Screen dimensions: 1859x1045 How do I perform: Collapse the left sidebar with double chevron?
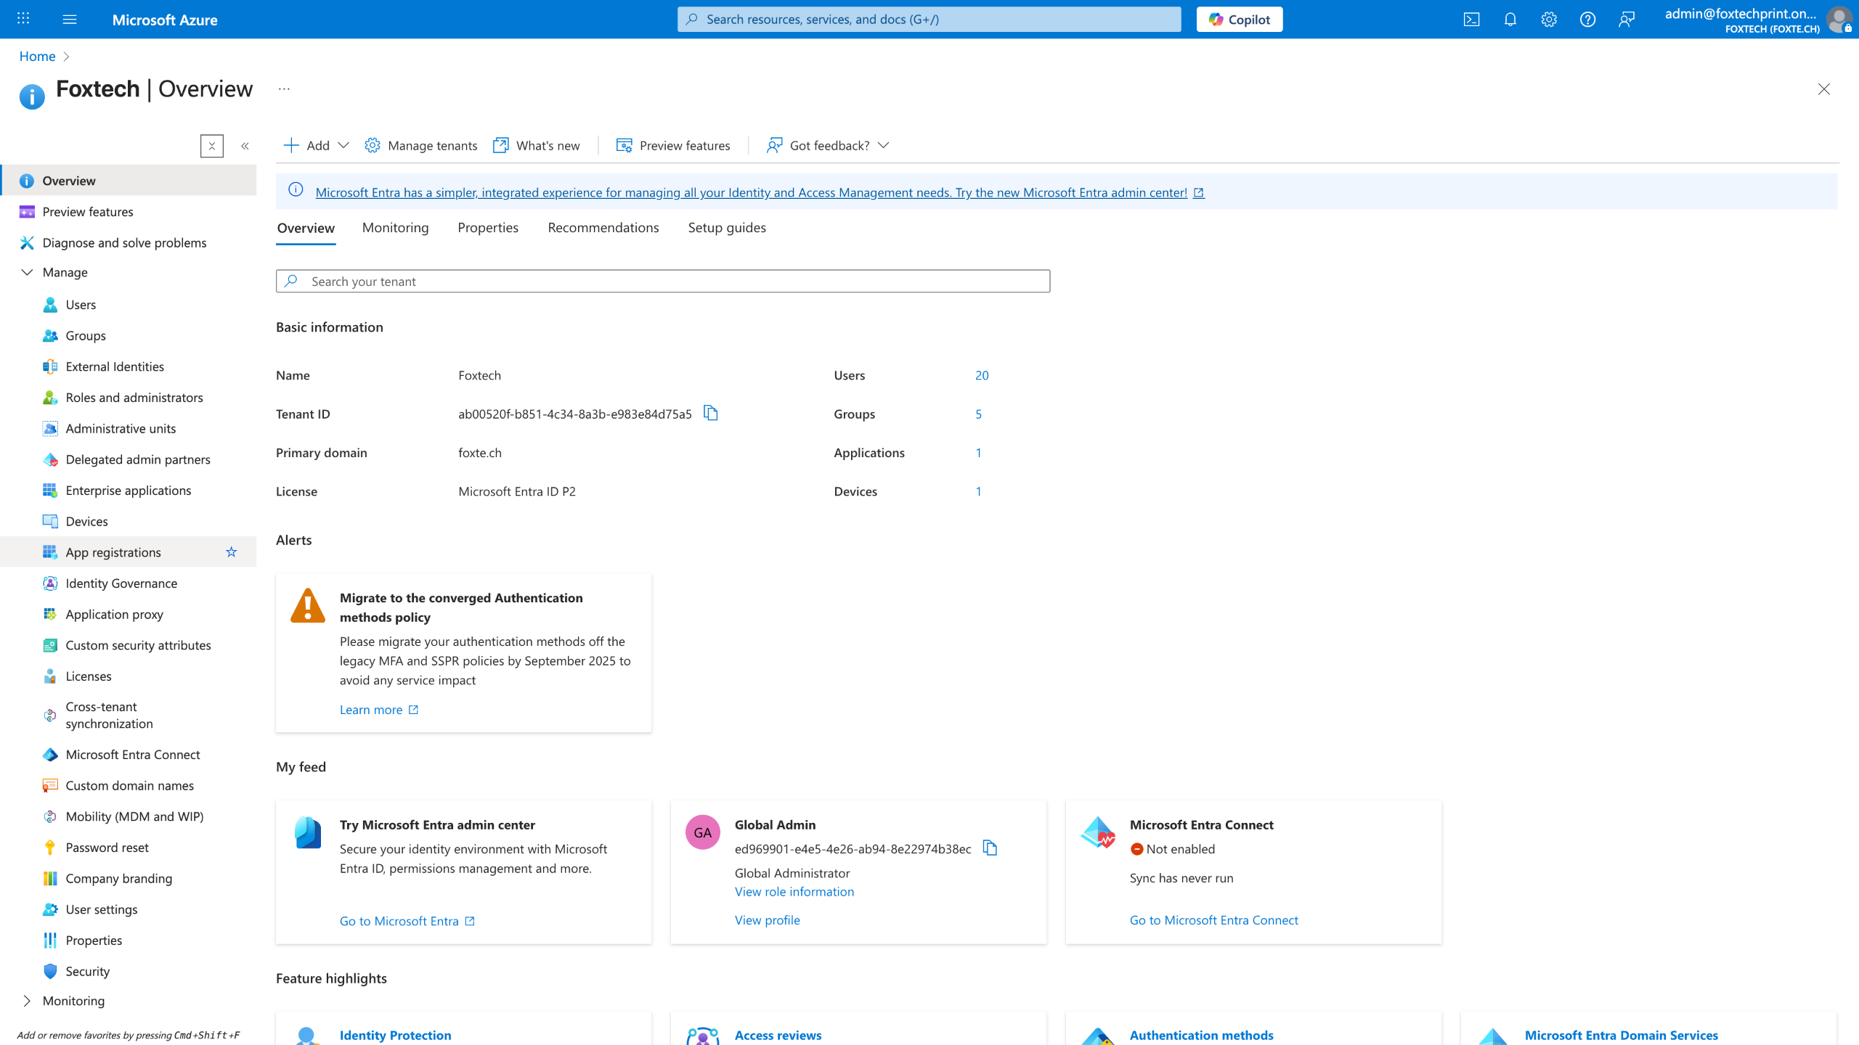point(245,146)
